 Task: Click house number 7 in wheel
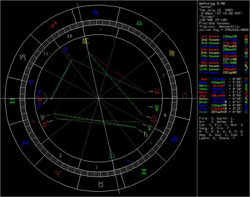(163, 76)
